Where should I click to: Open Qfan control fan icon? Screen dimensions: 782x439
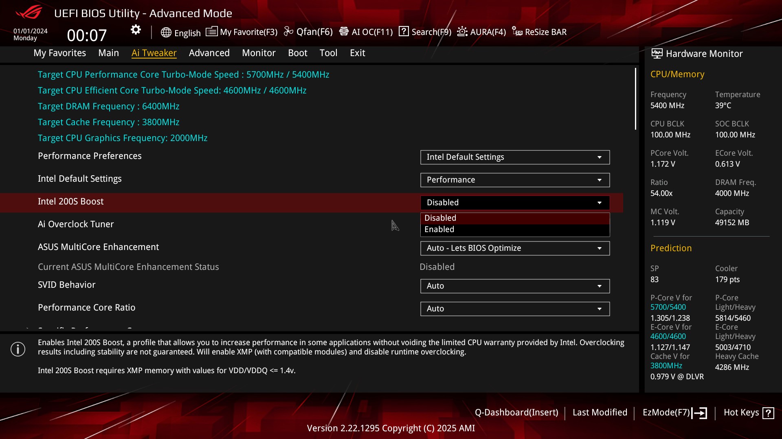(288, 32)
